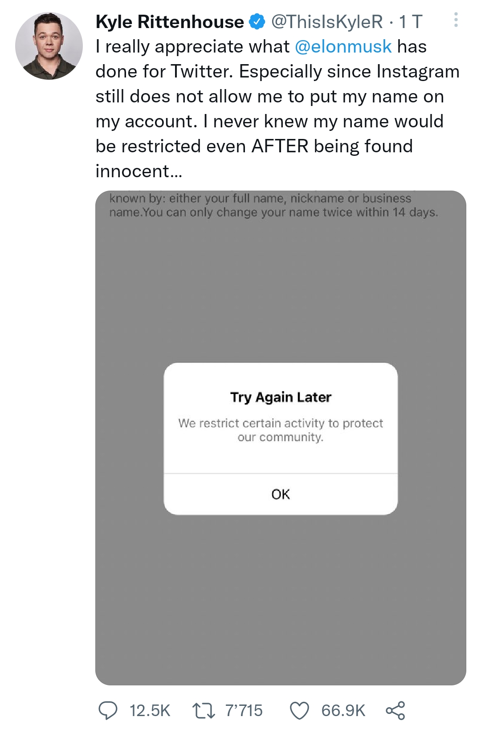Image resolution: width=481 pixels, height=729 pixels.
Task: Click the 12.5K reply count
Action: tap(150, 710)
